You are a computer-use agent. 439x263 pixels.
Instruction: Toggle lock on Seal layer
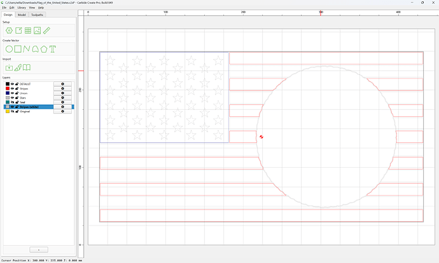17,102
